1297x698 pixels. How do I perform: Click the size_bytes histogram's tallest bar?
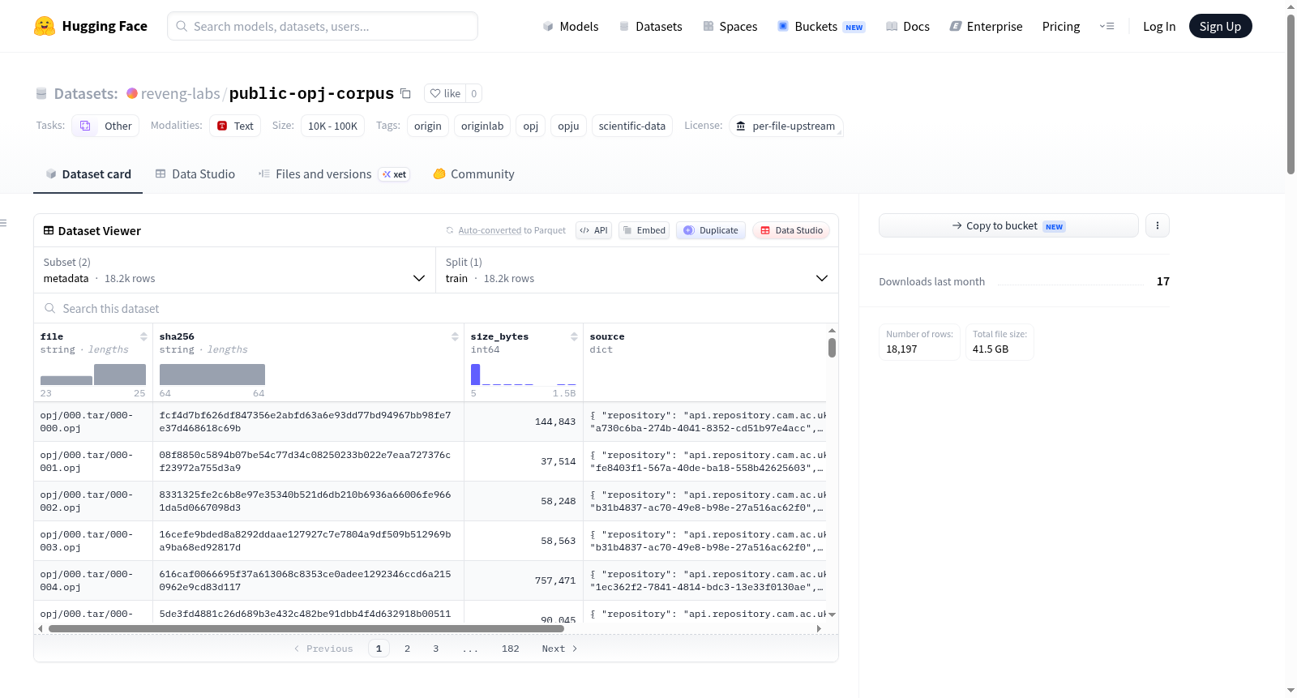pyautogui.click(x=476, y=374)
